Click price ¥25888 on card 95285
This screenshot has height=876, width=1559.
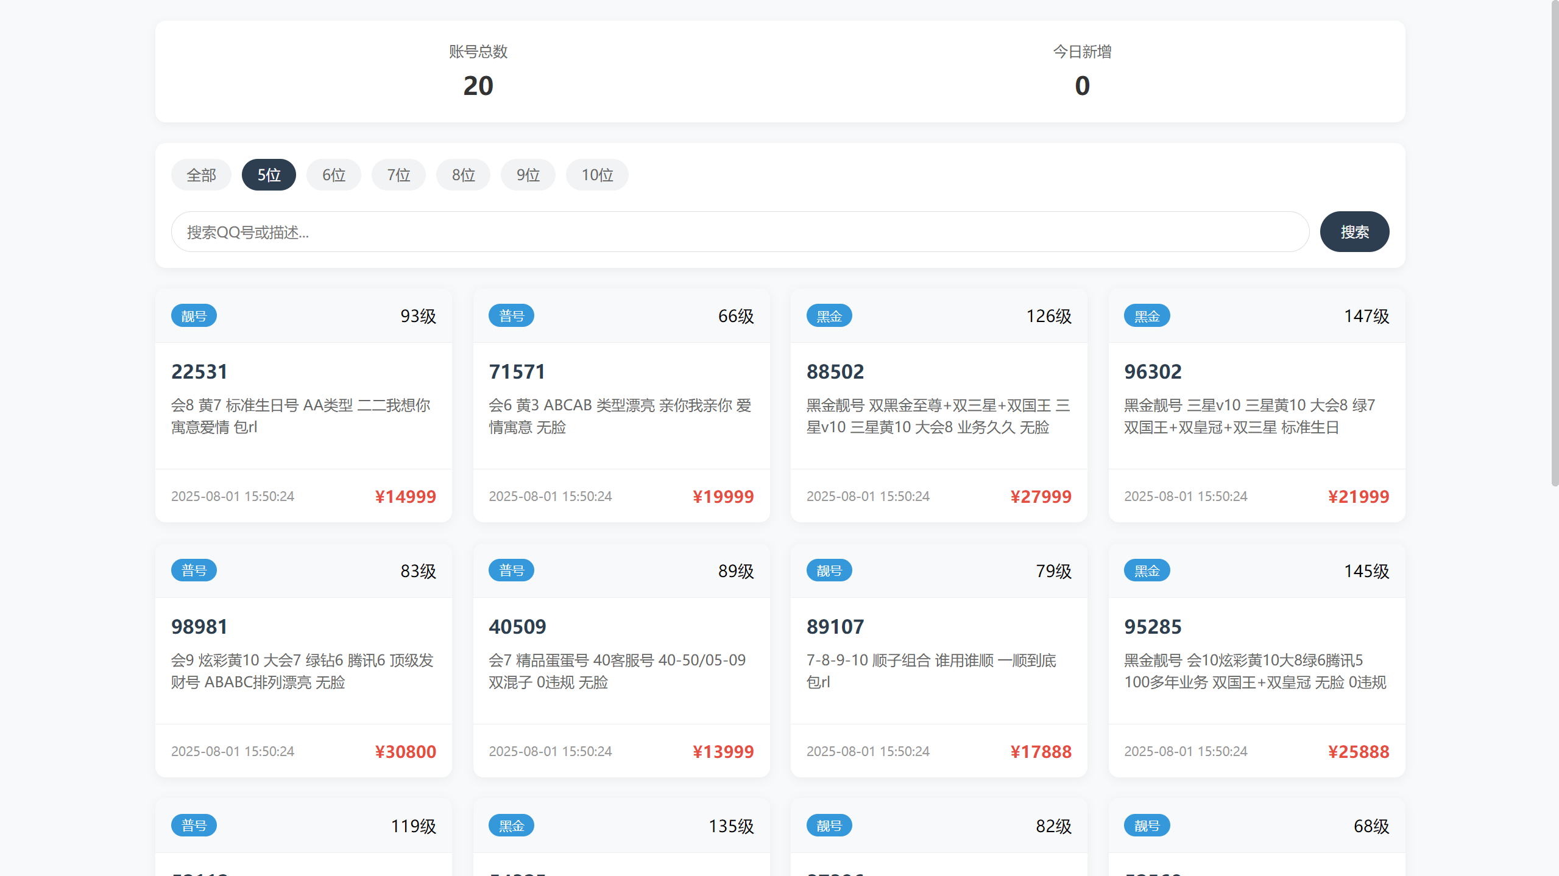(x=1359, y=752)
